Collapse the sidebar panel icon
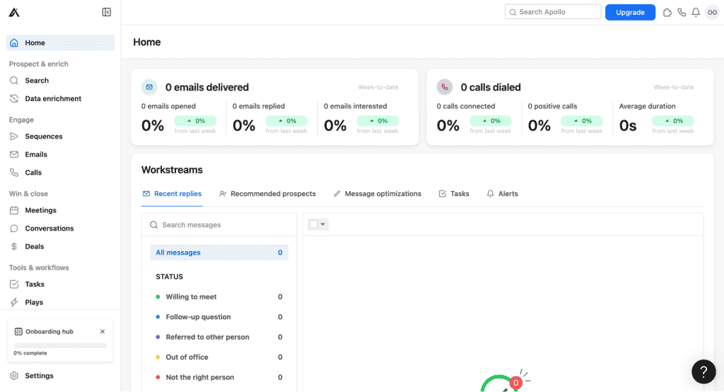 point(107,12)
